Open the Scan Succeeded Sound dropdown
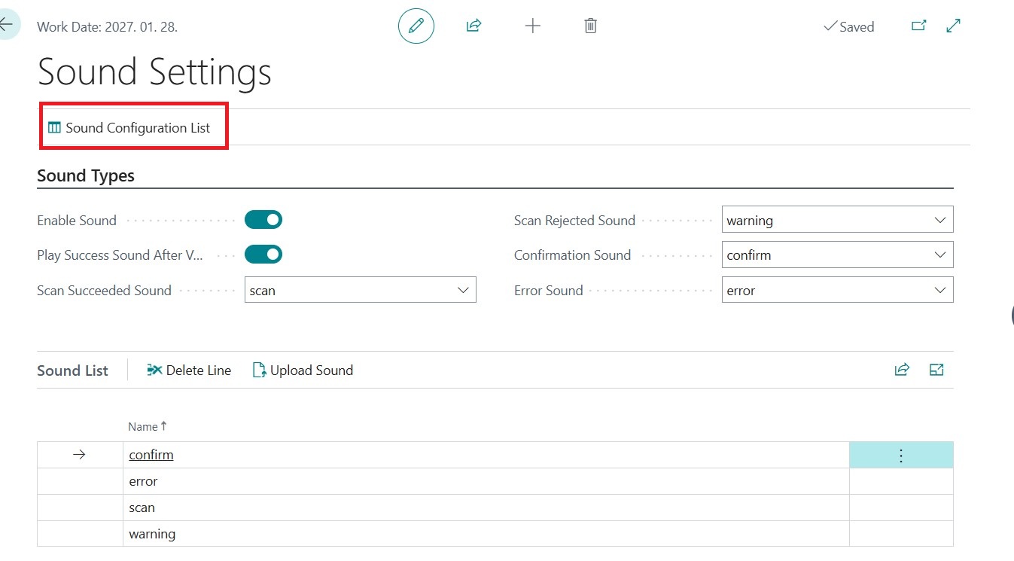Image resolution: width=1014 pixels, height=561 pixels. [x=360, y=291]
